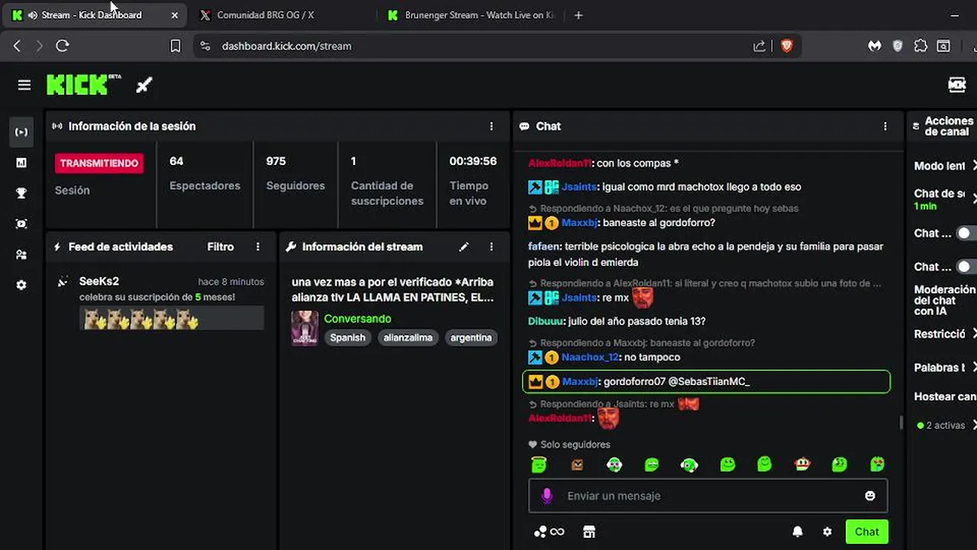The height and width of the screenshot is (550, 977).
Task: Open the community people icon in the sidebar
Action: tap(21, 254)
